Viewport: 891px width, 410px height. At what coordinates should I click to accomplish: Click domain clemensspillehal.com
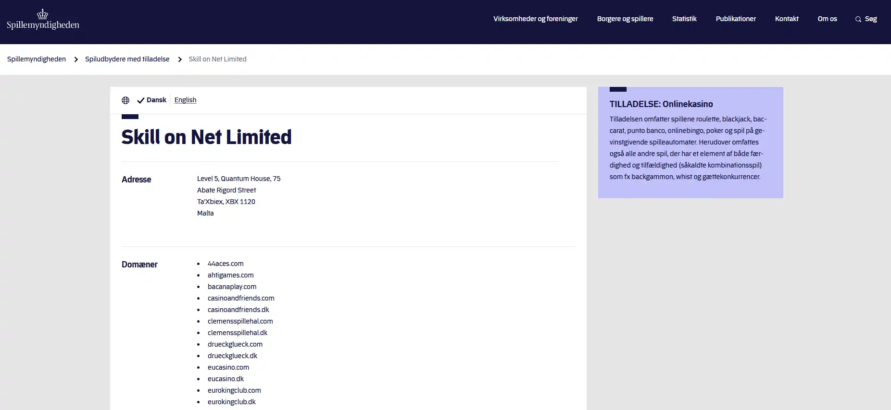[x=240, y=321]
